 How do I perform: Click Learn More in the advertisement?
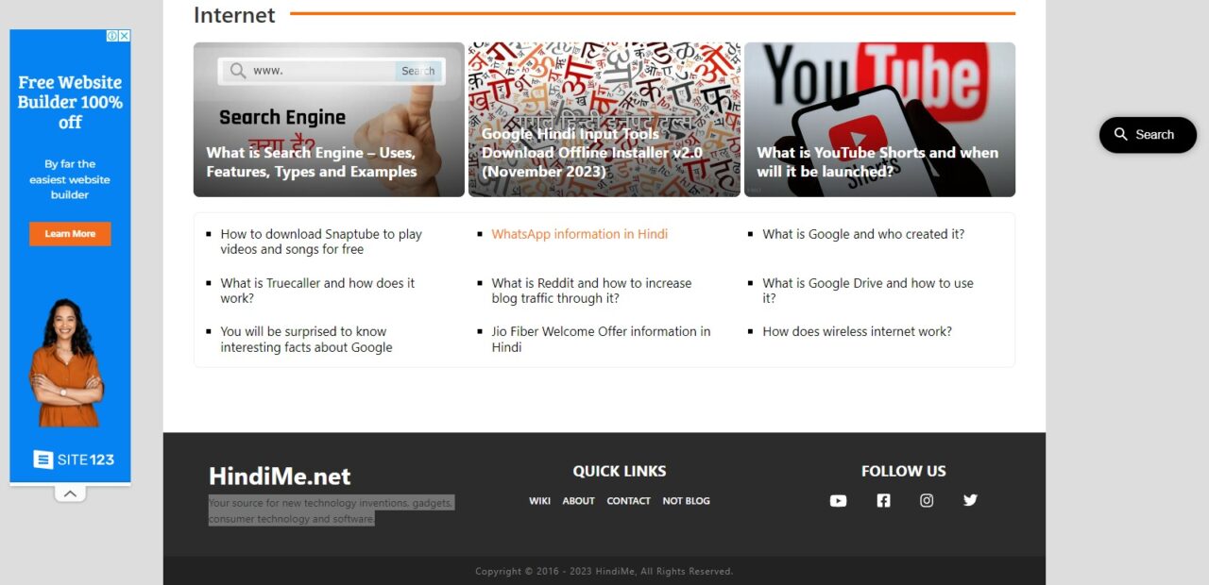[x=70, y=234]
